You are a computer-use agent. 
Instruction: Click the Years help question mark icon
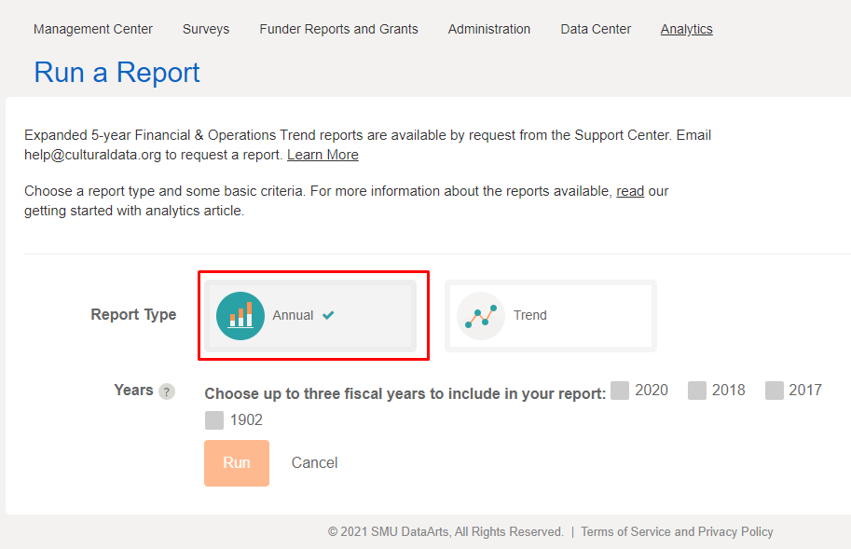pos(167,391)
